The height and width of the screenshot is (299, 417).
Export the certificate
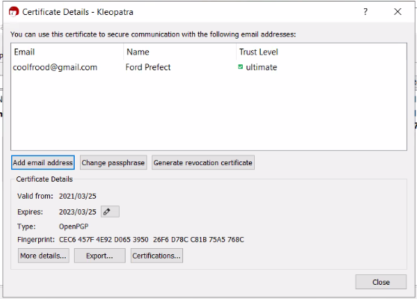click(x=99, y=256)
